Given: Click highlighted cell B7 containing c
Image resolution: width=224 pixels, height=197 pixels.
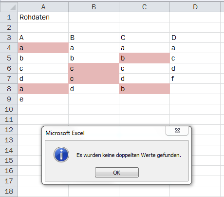Looking at the screenshot, I should (94, 79).
